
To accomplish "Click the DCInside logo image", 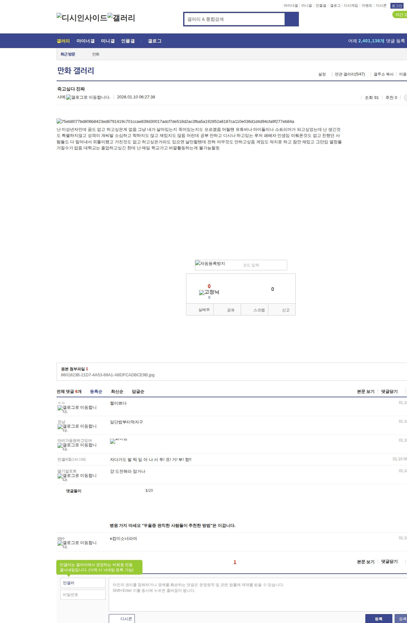I will 82,18.
